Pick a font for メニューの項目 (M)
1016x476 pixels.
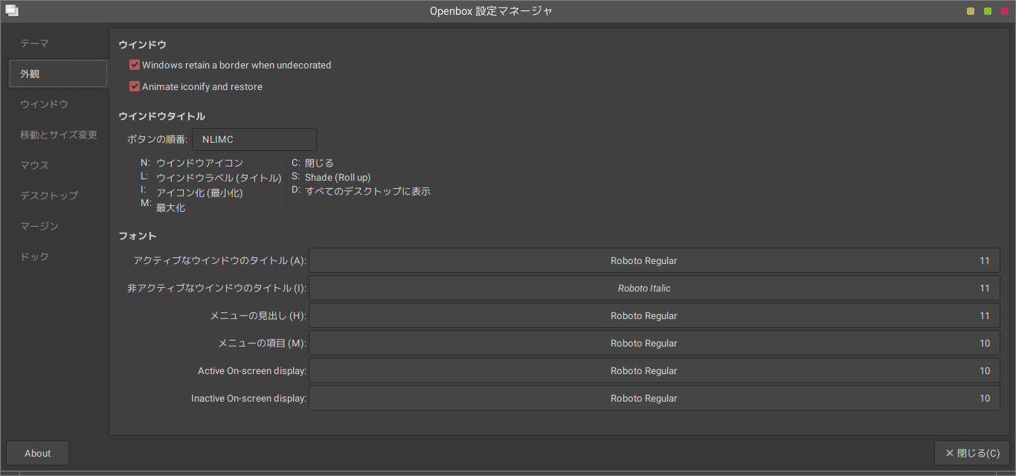pyautogui.click(x=655, y=344)
